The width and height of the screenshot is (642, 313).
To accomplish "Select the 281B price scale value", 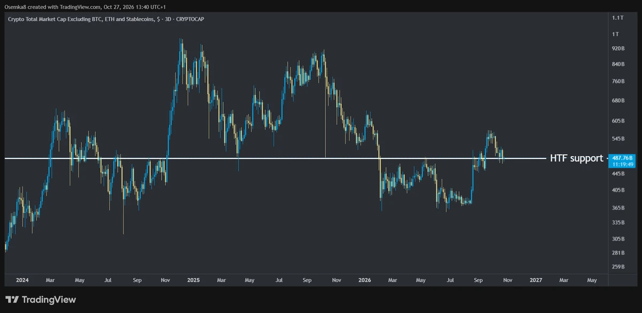I will pyautogui.click(x=619, y=253).
